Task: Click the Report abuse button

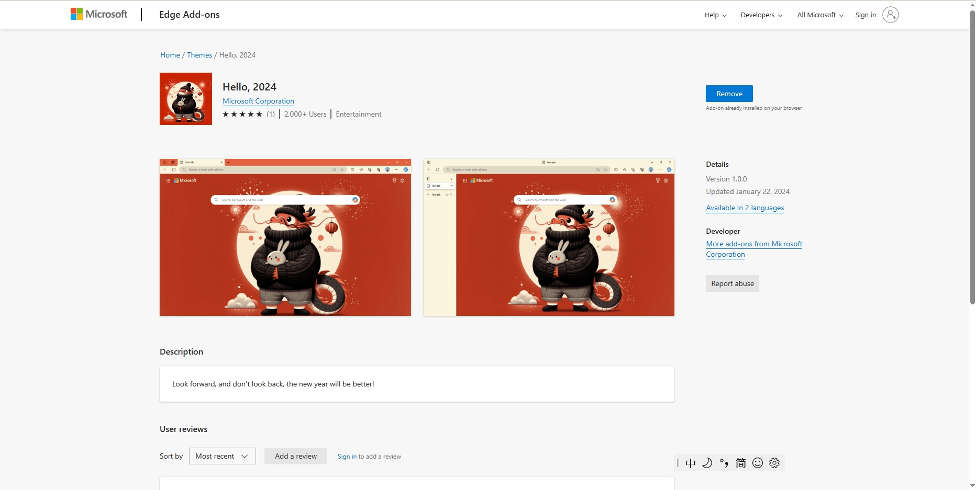Action: point(733,283)
